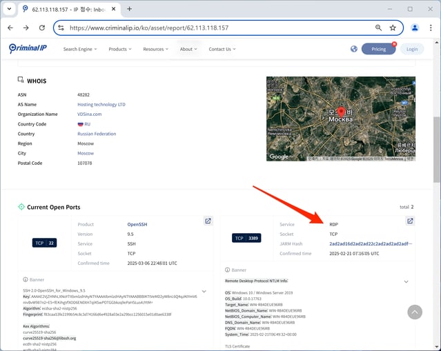
Task: Click the Russian flag icon
Action: 81,124
